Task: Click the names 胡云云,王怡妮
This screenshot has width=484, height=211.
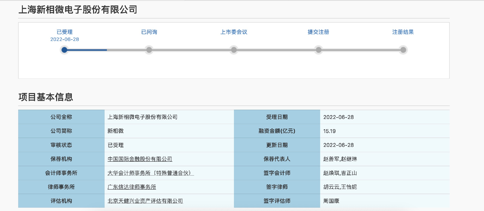Action: click(x=340, y=187)
